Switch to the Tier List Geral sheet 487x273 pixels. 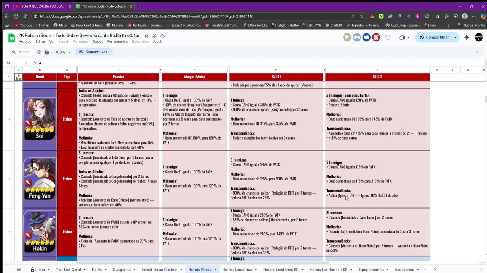[68, 270]
